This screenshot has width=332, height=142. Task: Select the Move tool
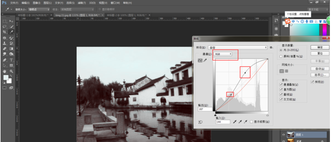coord(11,21)
